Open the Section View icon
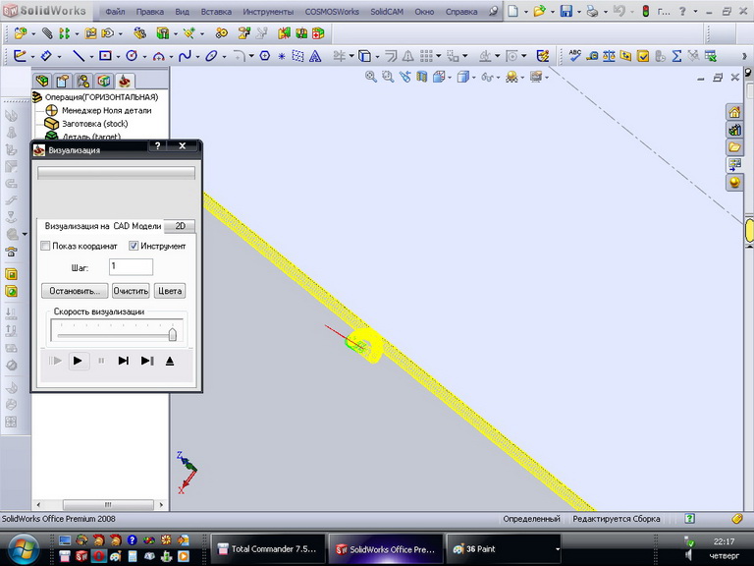The height and width of the screenshot is (566, 754). click(x=422, y=77)
